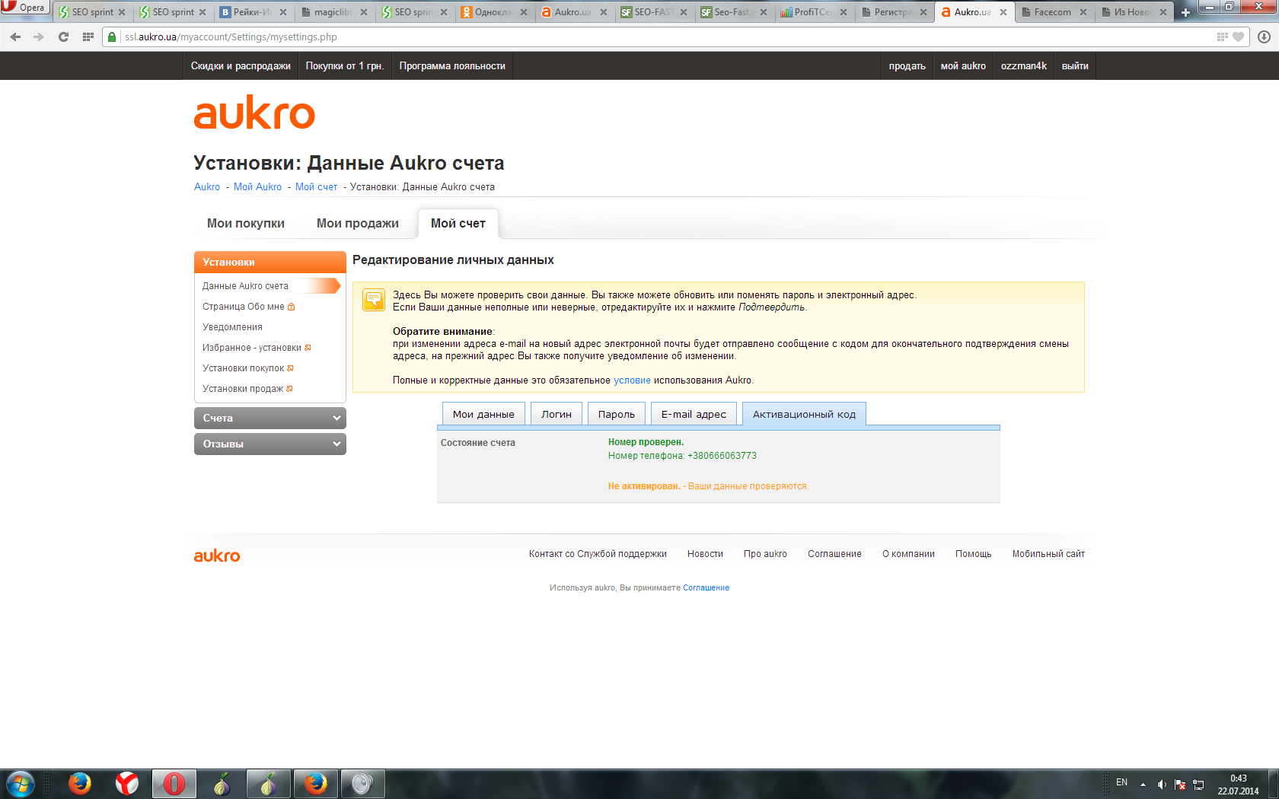Screen dimensions: 1279x799
Task: Open Установки покупок sidebar item
Action: pyautogui.click(x=244, y=368)
